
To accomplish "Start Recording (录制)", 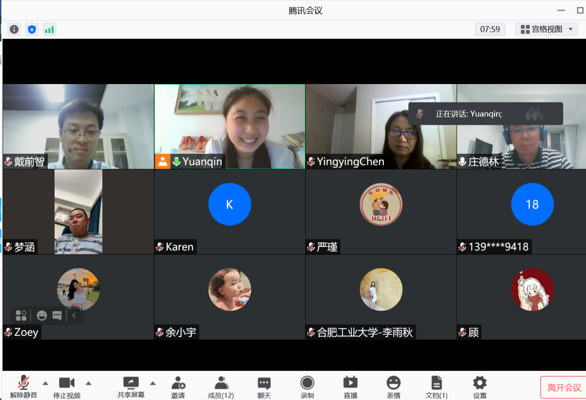I will pyautogui.click(x=307, y=387).
